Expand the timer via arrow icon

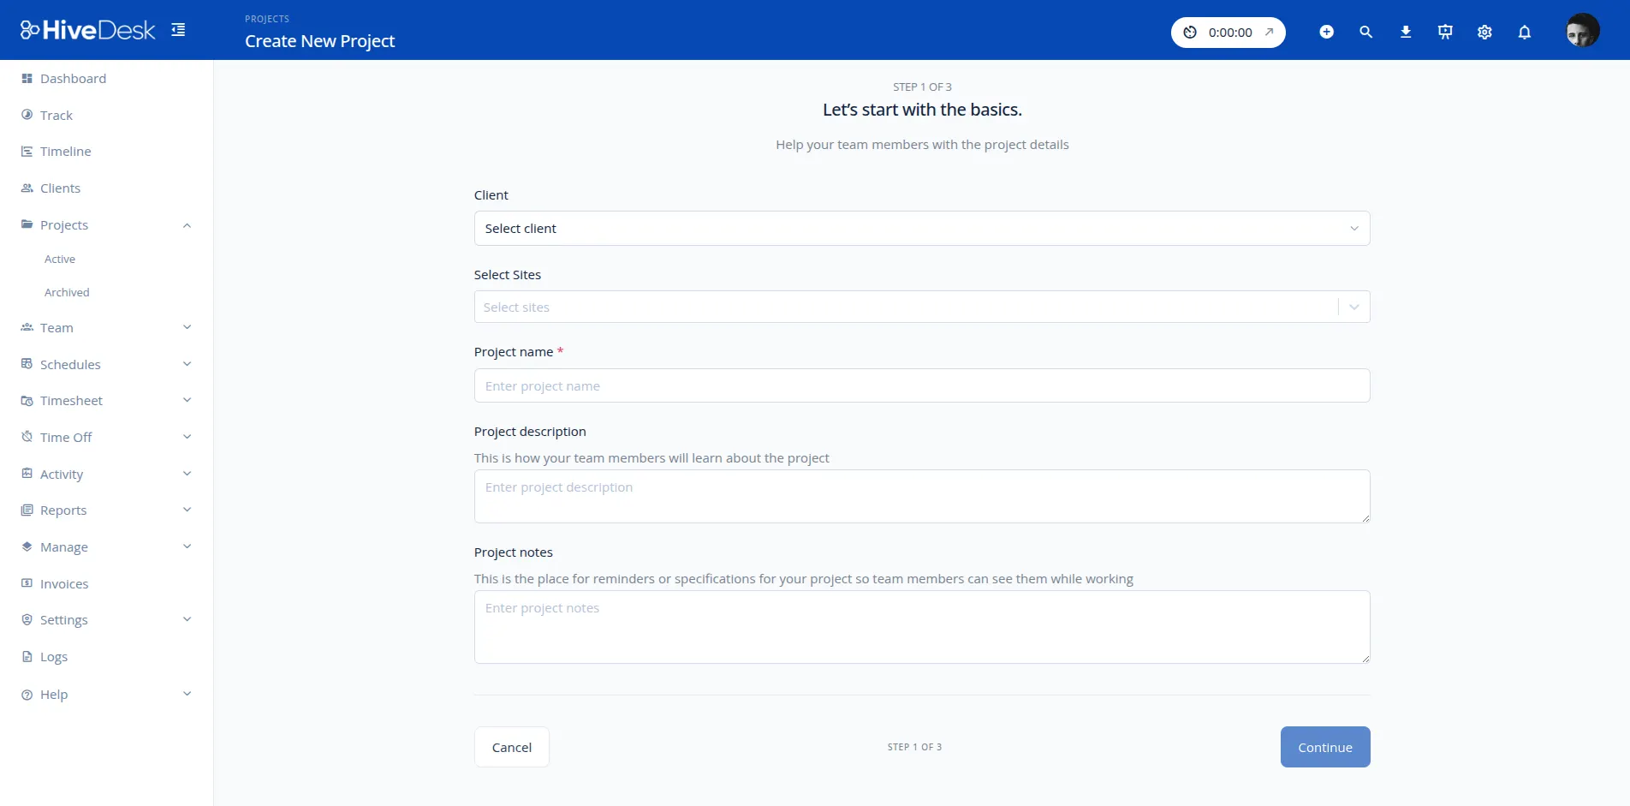[x=1266, y=32]
